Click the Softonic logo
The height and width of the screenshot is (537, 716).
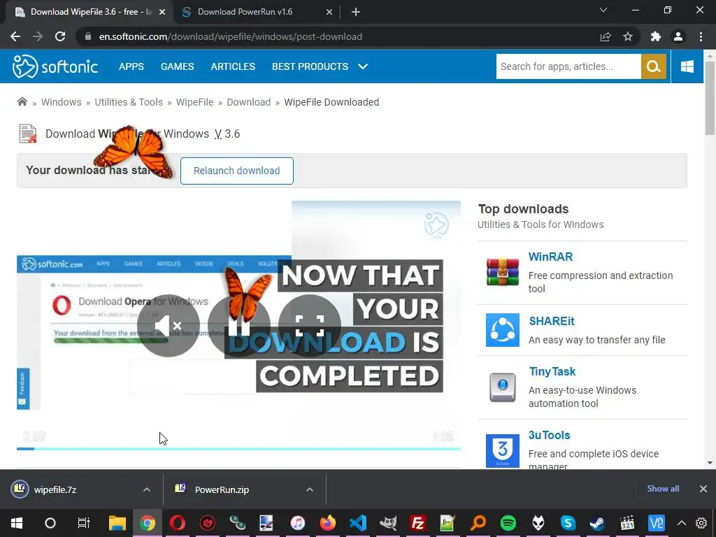pyautogui.click(x=55, y=66)
